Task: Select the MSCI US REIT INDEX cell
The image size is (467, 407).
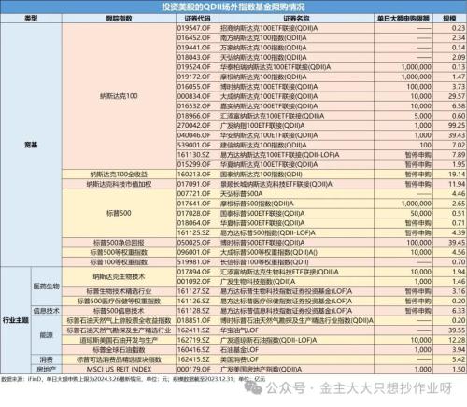Action: click(119, 370)
